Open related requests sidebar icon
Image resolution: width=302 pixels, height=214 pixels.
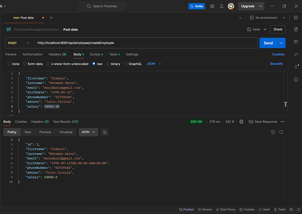[297, 66]
